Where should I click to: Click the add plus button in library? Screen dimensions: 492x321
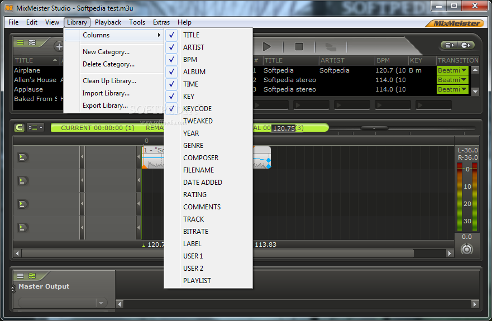click(x=59, y=47)
